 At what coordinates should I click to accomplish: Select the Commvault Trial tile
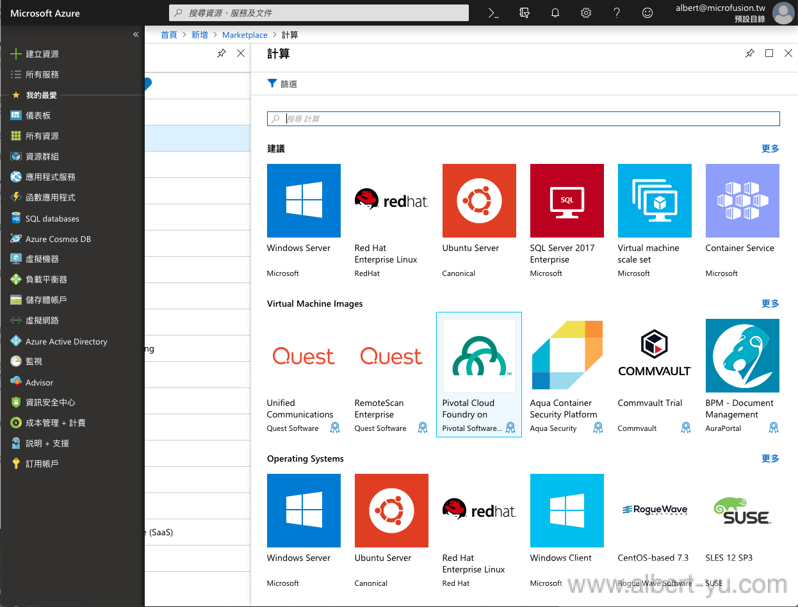(x=655, y=375)
